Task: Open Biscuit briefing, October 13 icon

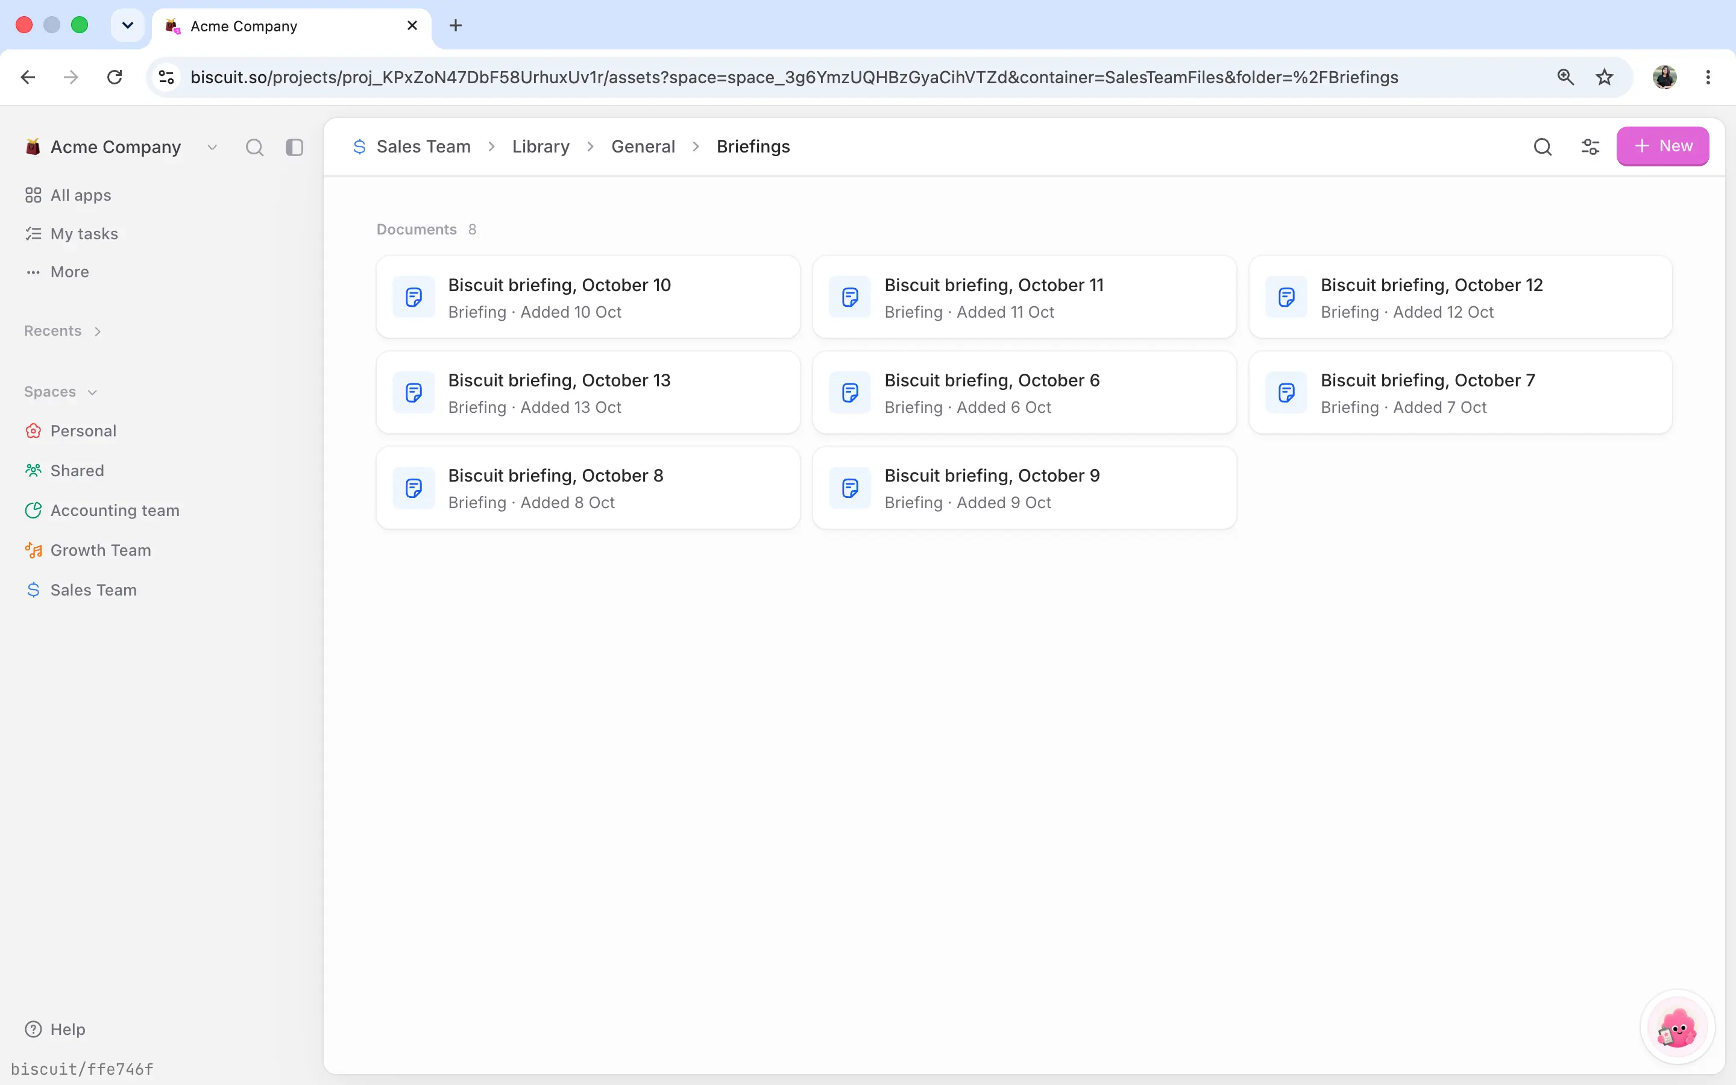Action: click(x=414, y=392)
